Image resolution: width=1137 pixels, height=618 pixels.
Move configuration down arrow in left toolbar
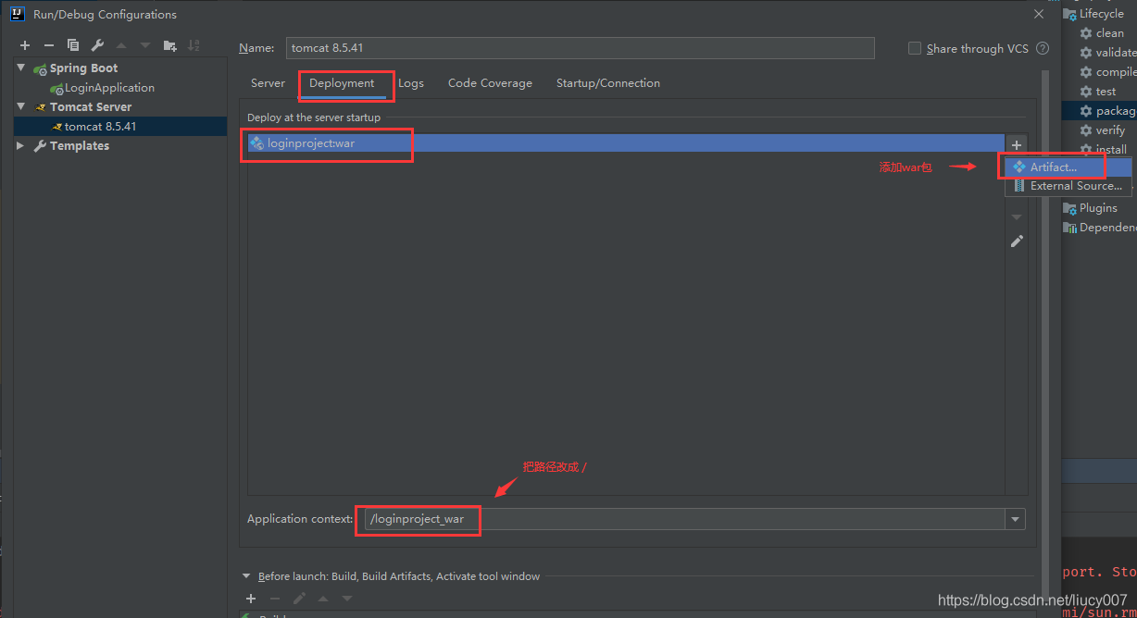[x=145, y=45]
